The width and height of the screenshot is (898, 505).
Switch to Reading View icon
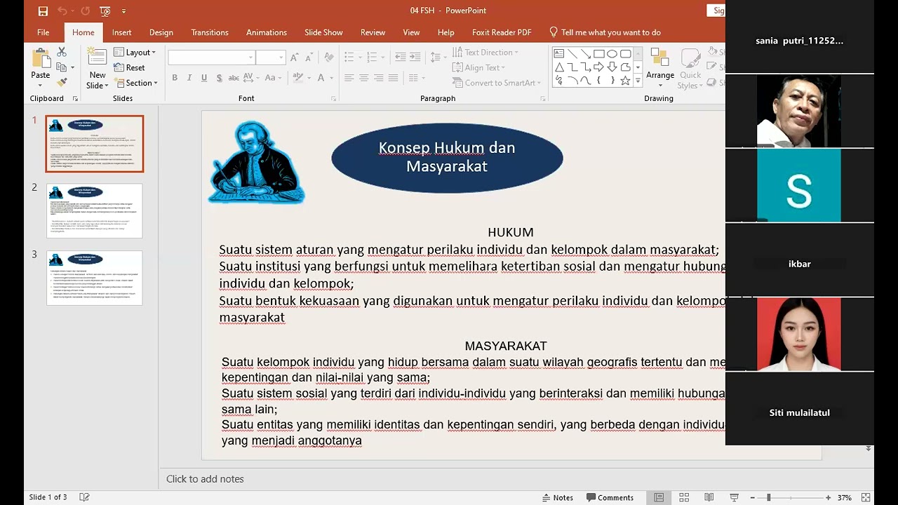click(x=709, y=497)
